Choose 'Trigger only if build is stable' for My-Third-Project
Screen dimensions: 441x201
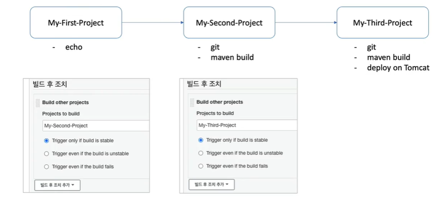pyautogui.click(x=201, y=140)
